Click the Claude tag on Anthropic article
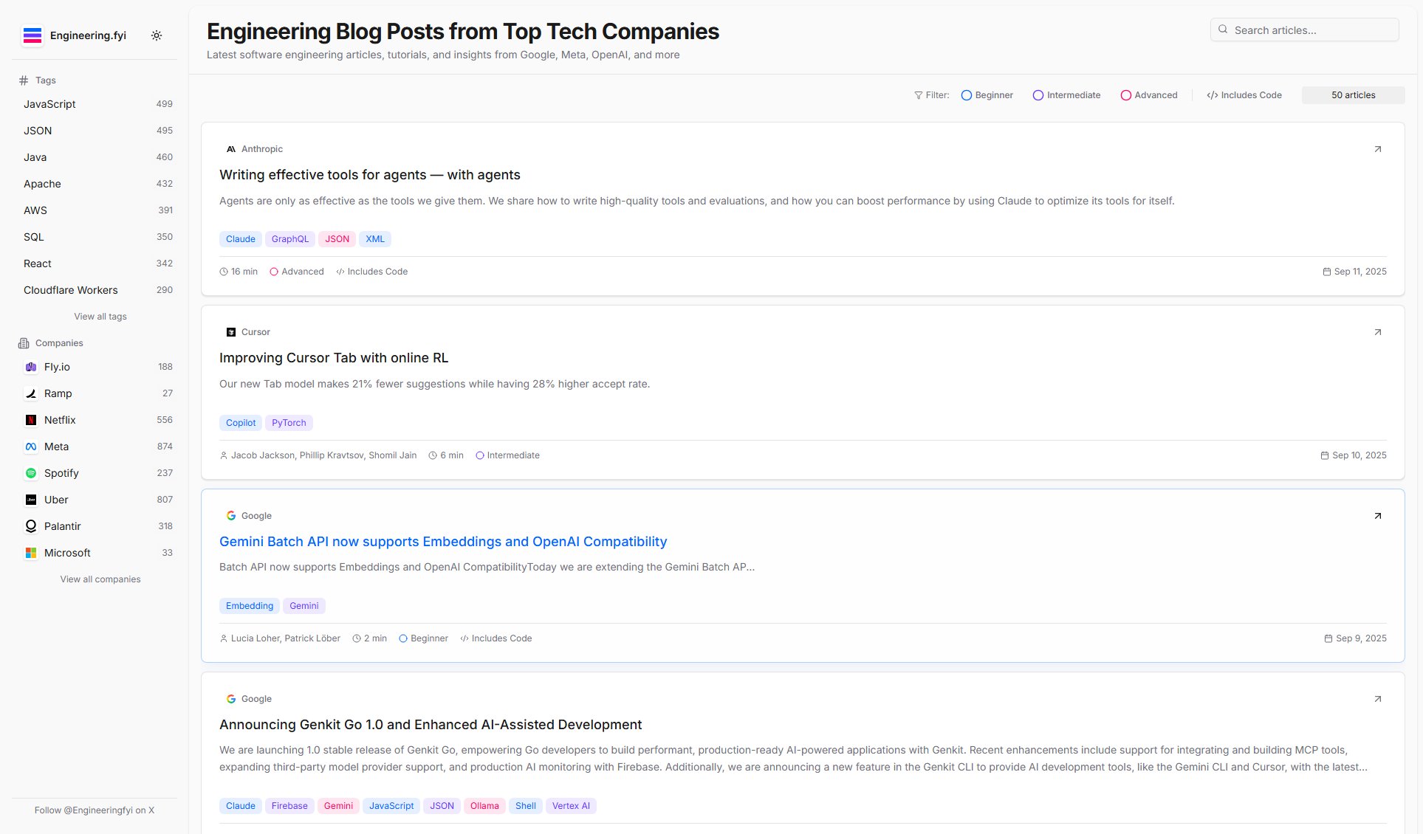The image size is (1423, 834). (x=241, y=239)
